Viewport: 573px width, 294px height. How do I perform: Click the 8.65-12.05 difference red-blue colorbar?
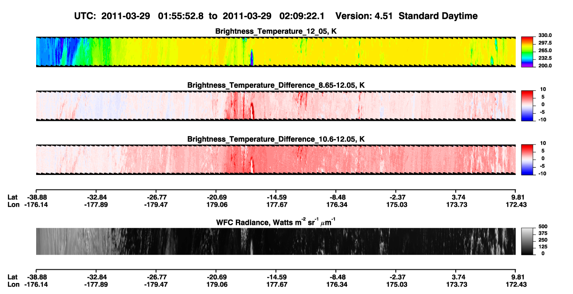point(527,105)
